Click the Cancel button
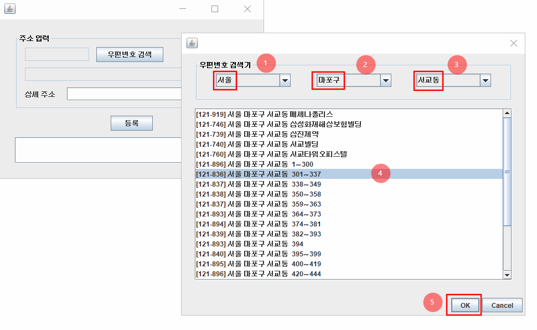 pyautogui.click(x=502, y=305)
